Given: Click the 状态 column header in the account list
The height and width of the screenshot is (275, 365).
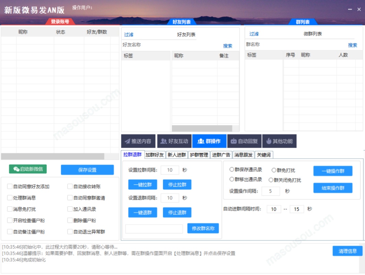Looking at the screenshot, I should click(60, 32).
